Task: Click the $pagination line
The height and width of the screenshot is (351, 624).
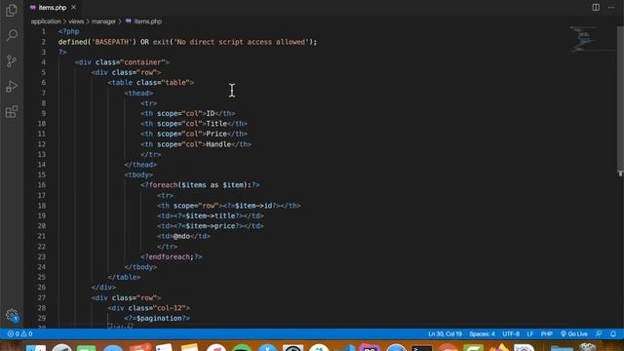Action: tap(157, 318)
